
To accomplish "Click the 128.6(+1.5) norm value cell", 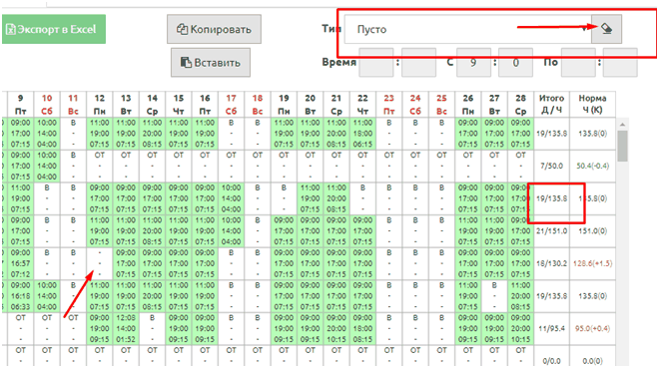I will (592, 263).
